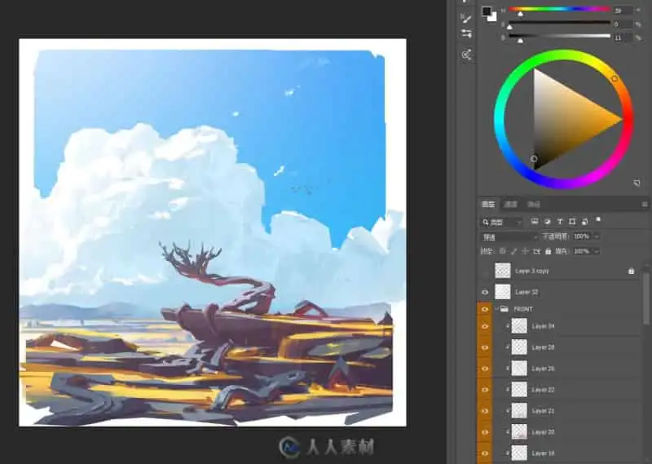This screenshot has width=652, height=464.
Task: Click the hue value input field
Action: pos(622,11)
